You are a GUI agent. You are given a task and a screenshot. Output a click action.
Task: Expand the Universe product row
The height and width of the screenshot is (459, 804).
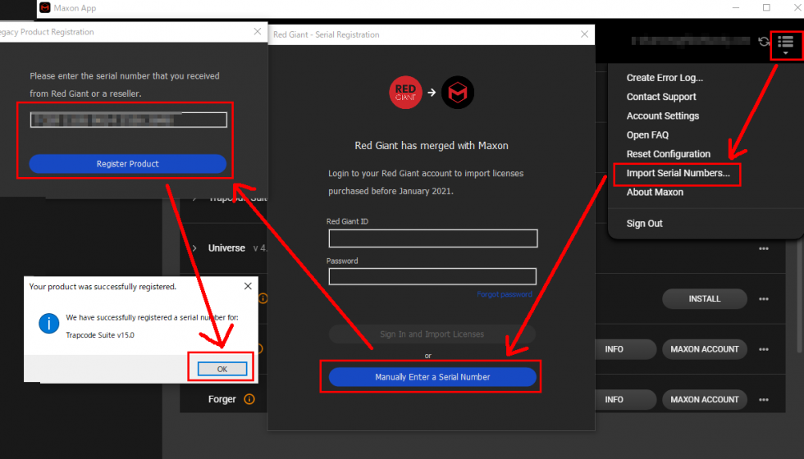194,248
